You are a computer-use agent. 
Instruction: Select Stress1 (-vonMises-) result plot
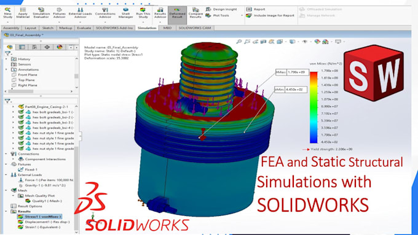coord(39,217)
